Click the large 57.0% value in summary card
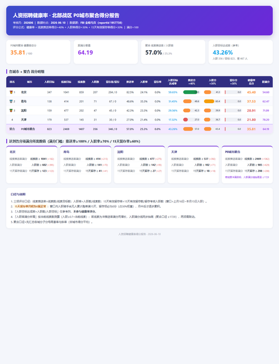This screenshot has height=364, width=279. (153, 52)
